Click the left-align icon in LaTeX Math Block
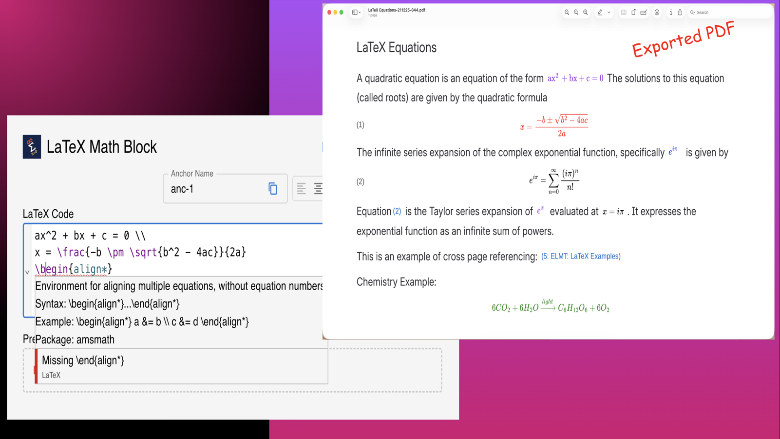Screen dimensions: 780x439 tap(302, 188)
